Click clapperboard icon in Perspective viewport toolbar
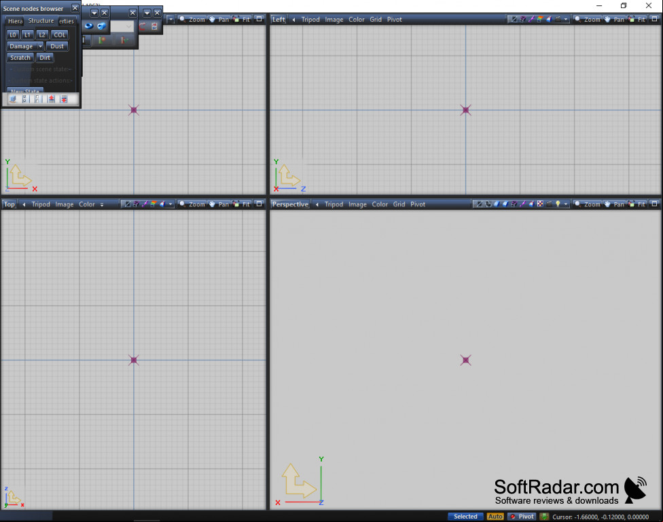 [549, 204]
